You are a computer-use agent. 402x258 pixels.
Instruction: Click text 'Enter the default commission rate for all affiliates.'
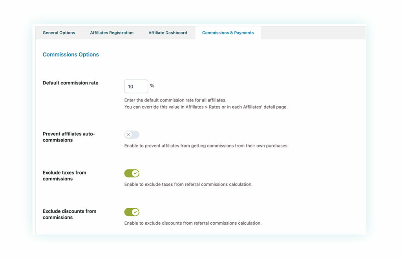175,100
